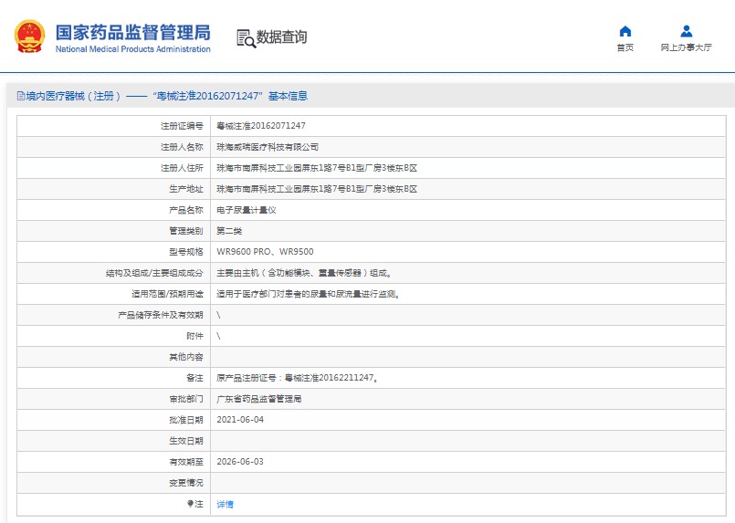The height and width of the screenshot is (523, 735).
Task: Click the section heading 境内医疗器械（注册）基本信息
Action: coord(166,96)
